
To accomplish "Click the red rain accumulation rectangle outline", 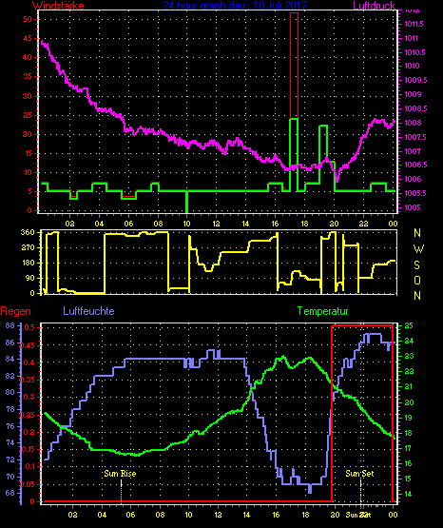I will coord(362,413).
